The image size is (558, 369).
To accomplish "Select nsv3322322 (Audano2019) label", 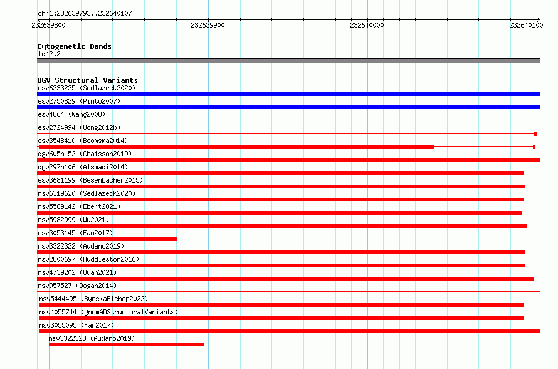I will 81,246.
